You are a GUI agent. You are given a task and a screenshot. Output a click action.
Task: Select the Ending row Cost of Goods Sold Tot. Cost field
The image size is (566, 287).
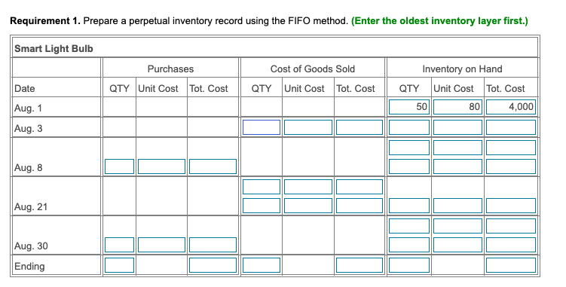coord(359,265)
